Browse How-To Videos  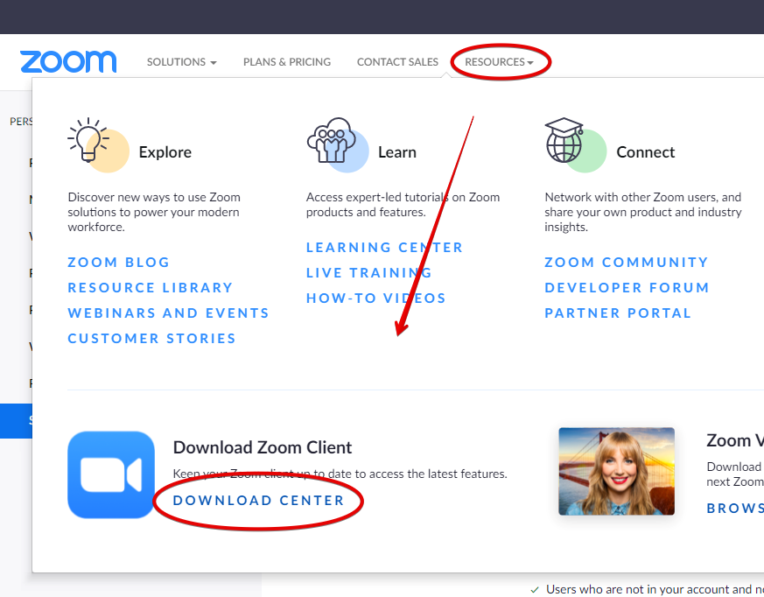click(x=376, y=298)
